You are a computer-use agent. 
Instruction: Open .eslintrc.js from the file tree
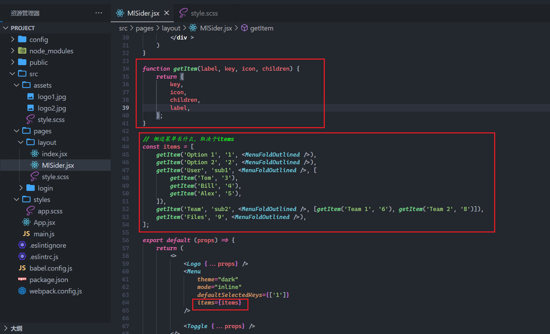pos(44,257)
